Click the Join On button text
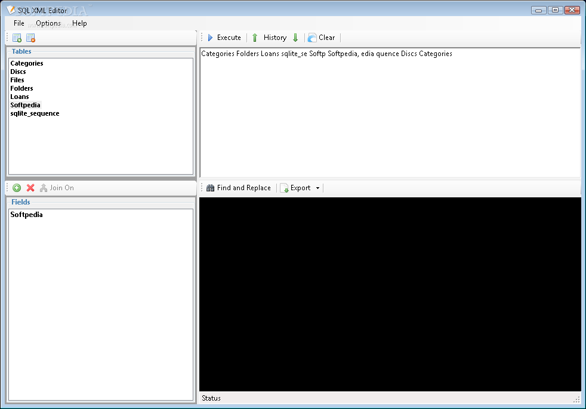586x409 pixels. coord(61,187)
